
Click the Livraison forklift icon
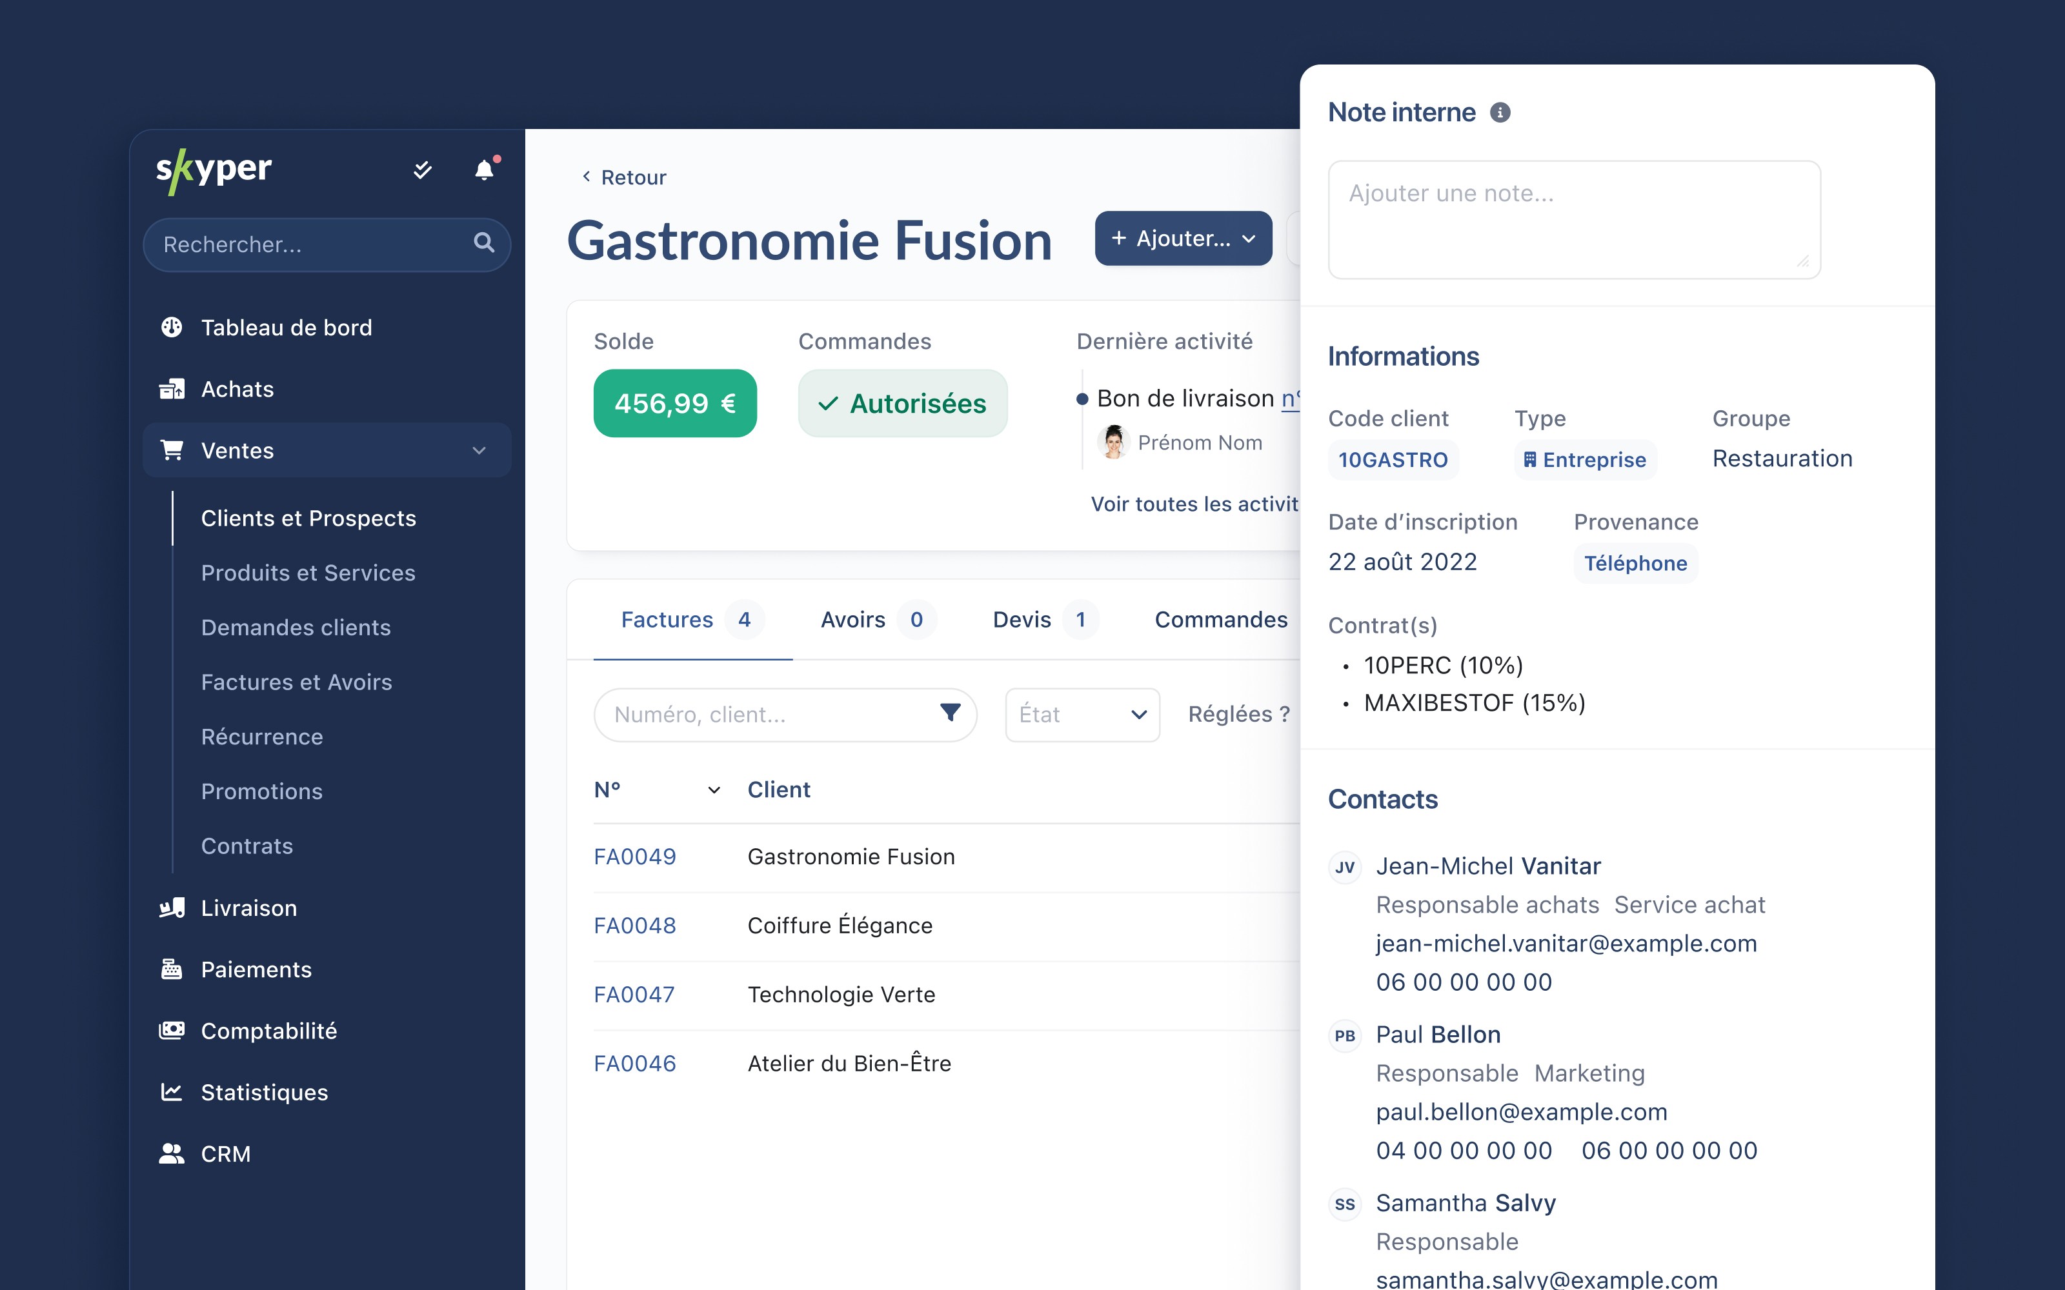point(172,908)
